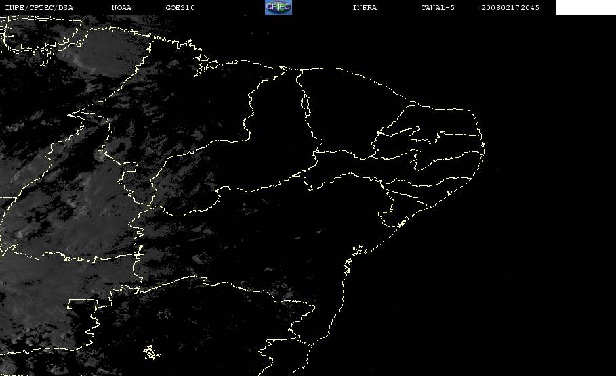This screenshot has height=376, width=616.
Task: Click the 200802172045 timestamp
Action: click(510, 7)
